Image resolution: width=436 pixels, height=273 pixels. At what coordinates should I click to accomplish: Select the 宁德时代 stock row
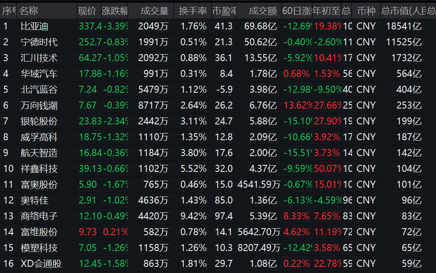[218, 42]
